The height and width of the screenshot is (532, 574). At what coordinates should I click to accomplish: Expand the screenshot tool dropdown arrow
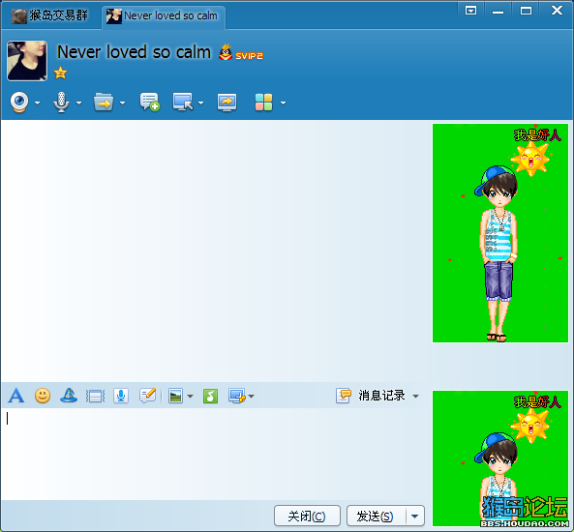[251, 397]
